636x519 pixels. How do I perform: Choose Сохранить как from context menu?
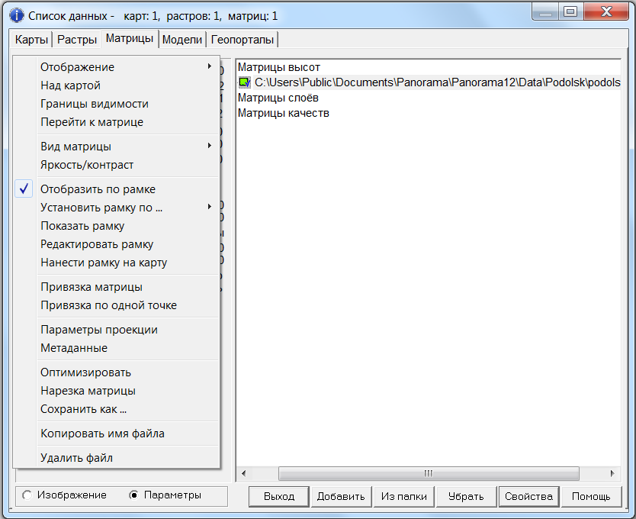click(x=83, y=409)
